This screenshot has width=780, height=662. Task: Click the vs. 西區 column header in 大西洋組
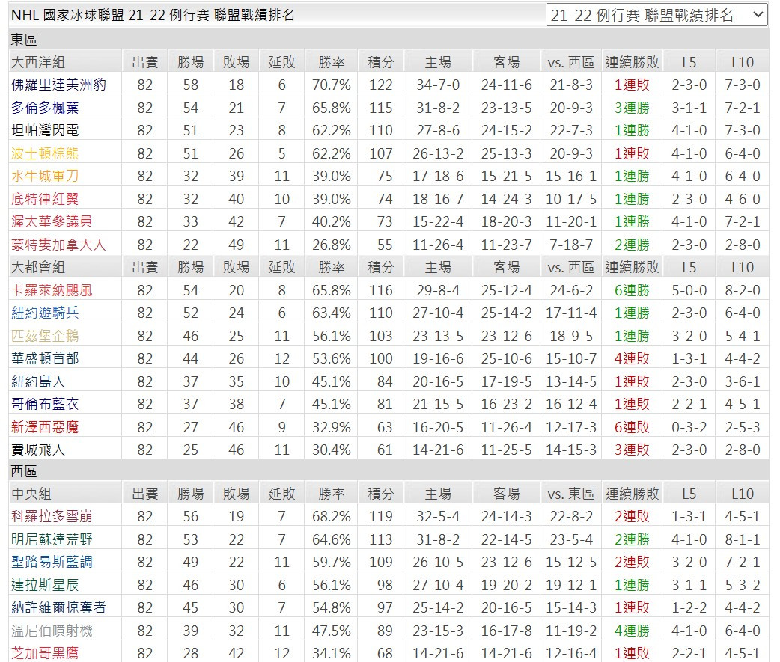click(571, 62)
